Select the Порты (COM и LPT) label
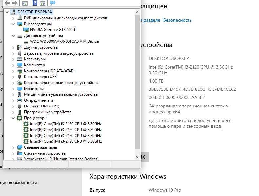This screenshot has width=259, height=196. [42, 106]
